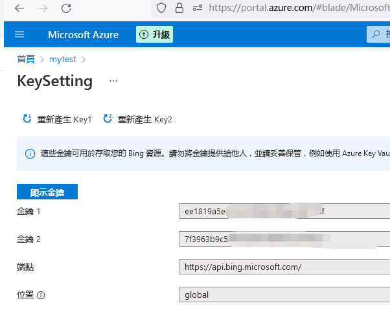Click the 端點 endpoint URL field
390x312 pixels.
coord(284,267)
